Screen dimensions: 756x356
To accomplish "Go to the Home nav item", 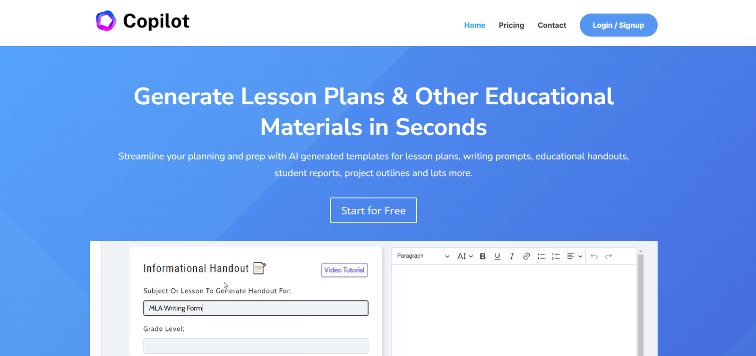I will click(x=474, y=25).
